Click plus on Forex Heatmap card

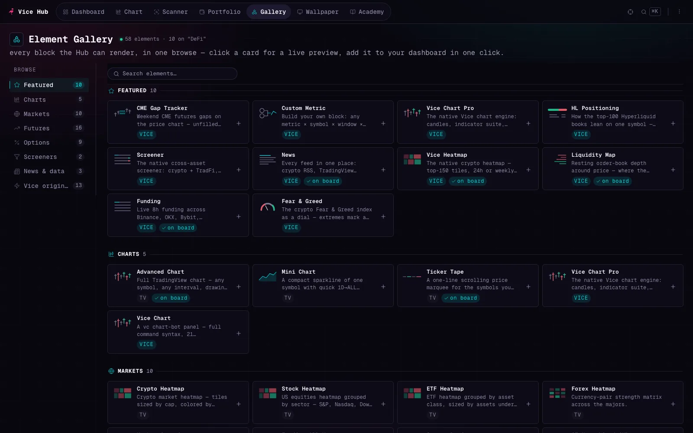(673, 404)
